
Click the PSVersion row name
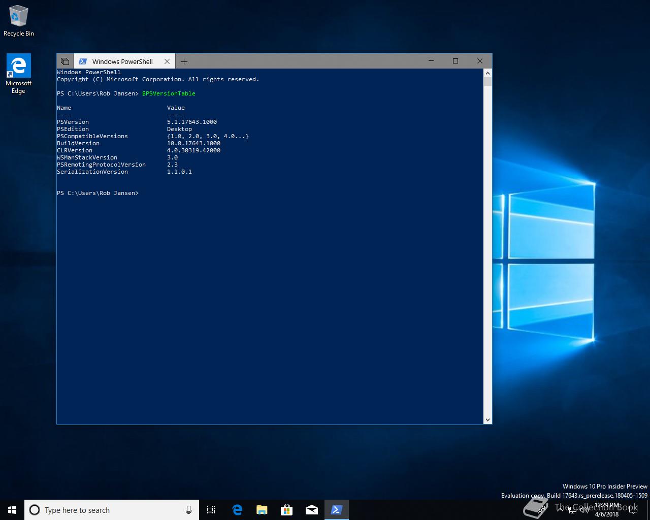(73, 122)
